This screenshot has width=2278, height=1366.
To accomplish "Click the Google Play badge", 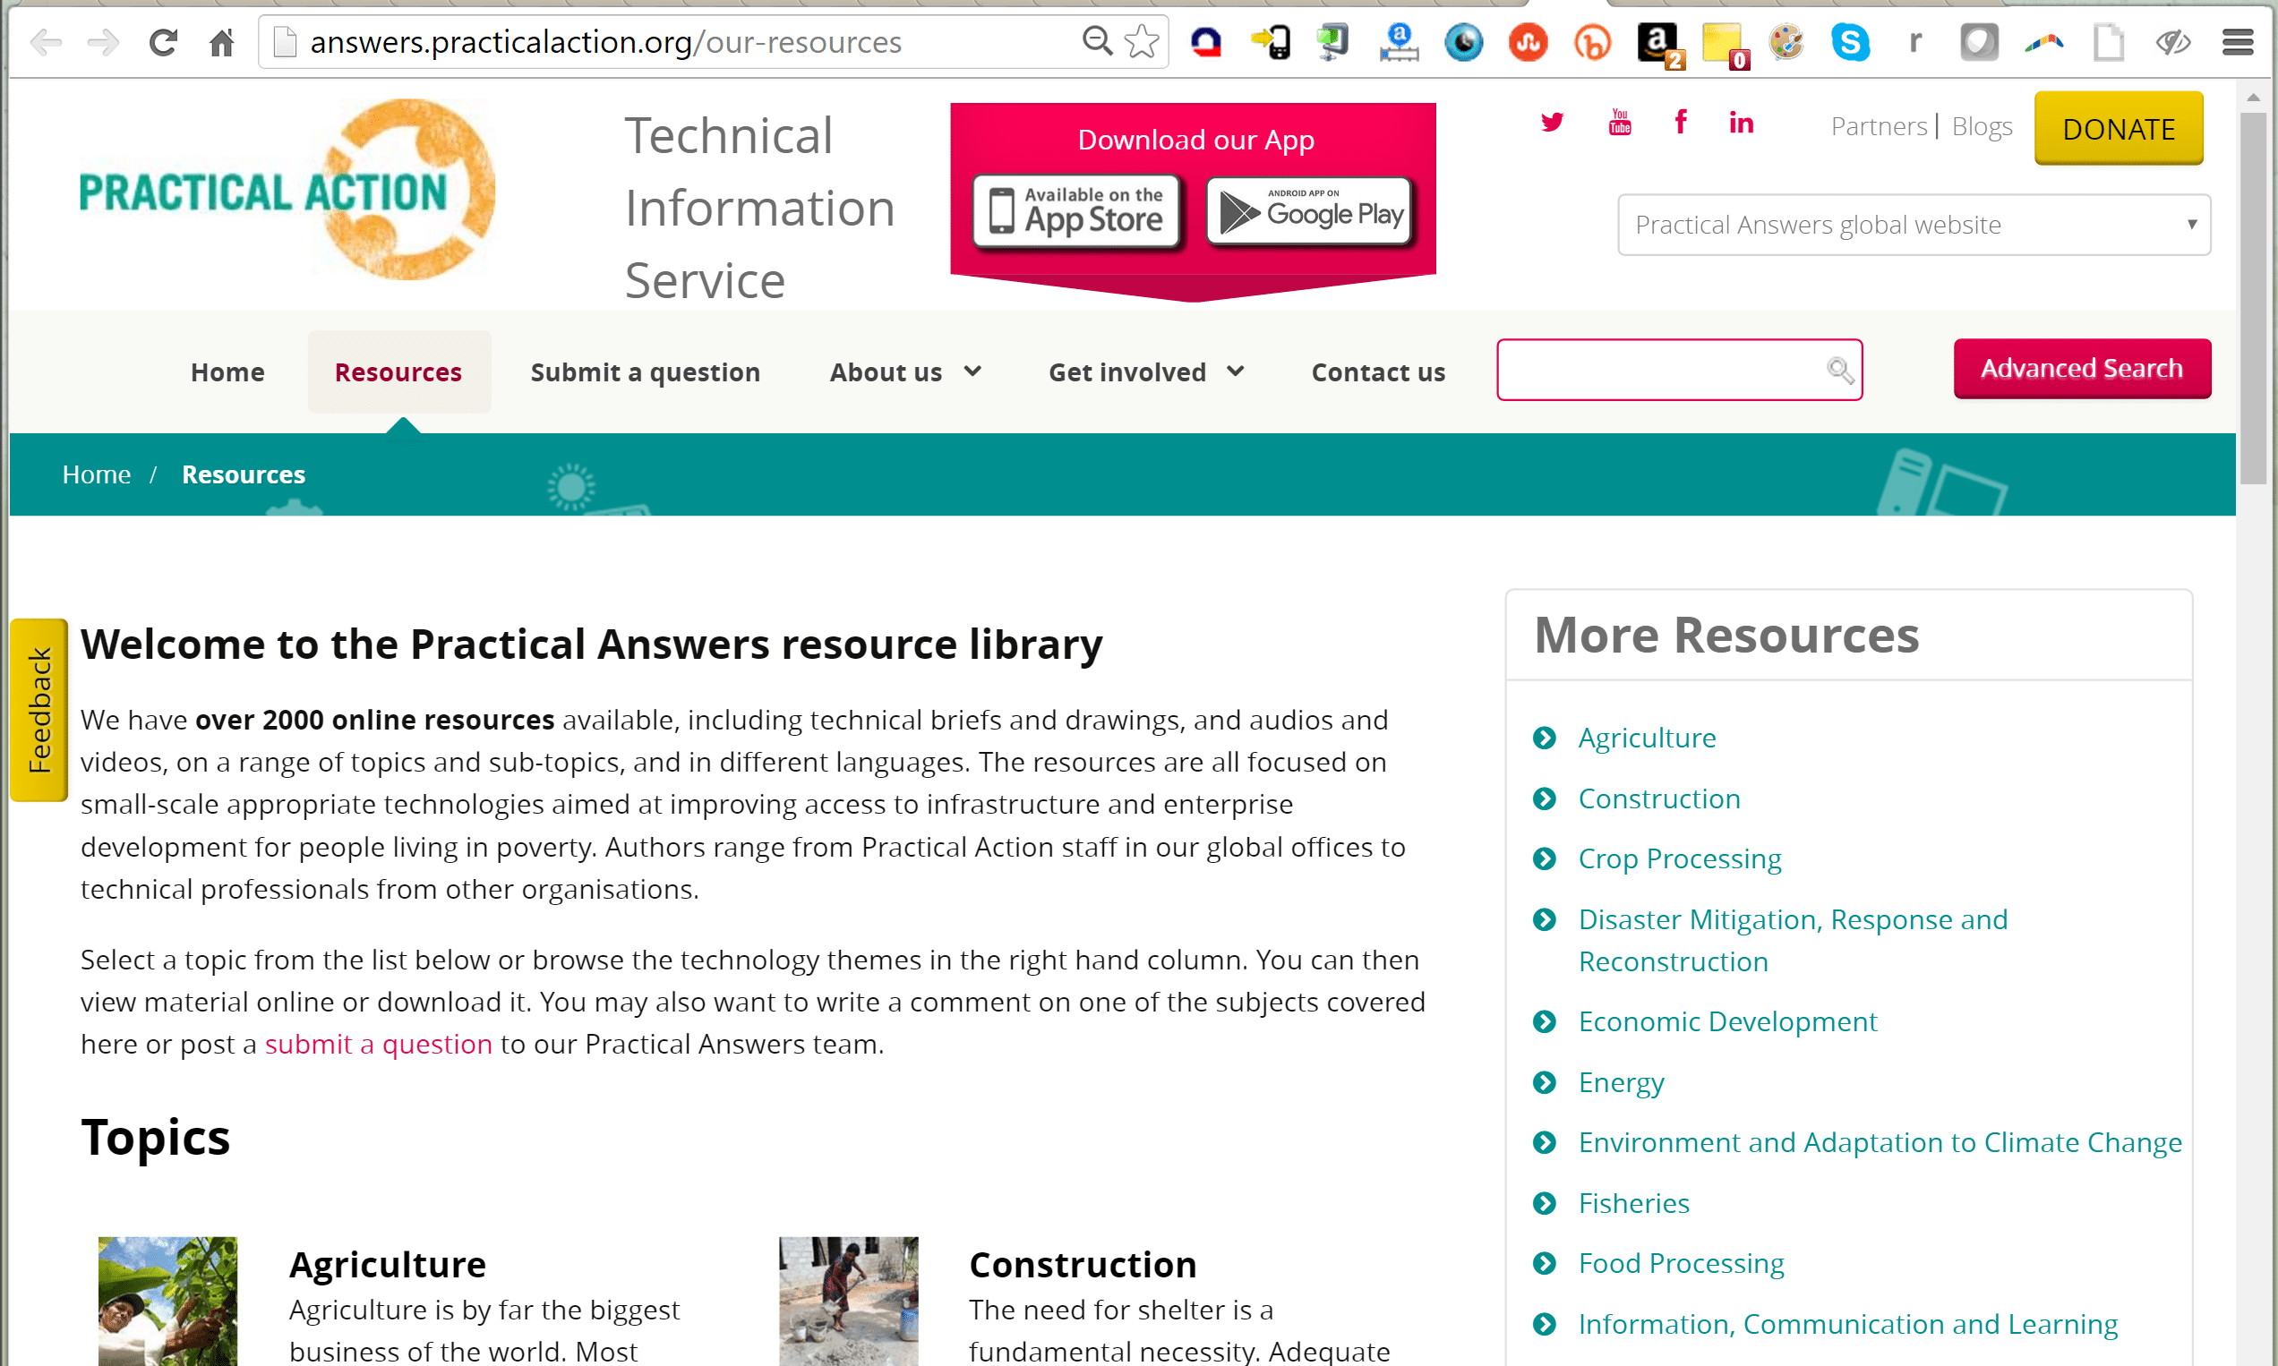I will point(1309,210).
